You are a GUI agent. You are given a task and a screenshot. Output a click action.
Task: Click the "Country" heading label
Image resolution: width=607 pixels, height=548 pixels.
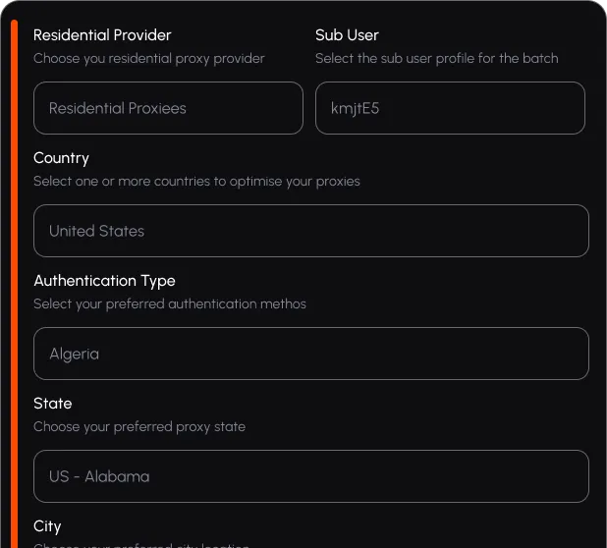coord(61,158)
